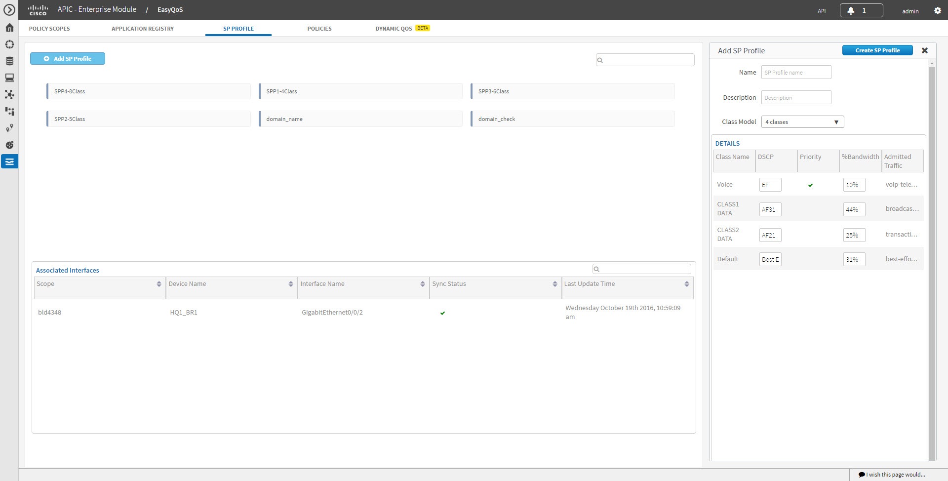Click the SP Profile name input field
This screenshot has width=948, height=481.
tap(796, 72)
